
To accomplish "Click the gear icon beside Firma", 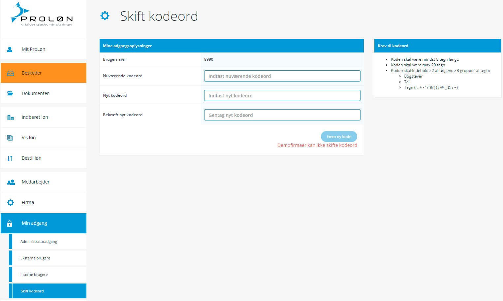I will coord(11,203).
